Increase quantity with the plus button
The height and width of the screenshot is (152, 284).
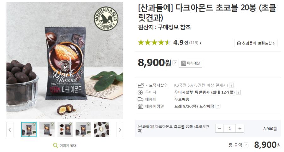tap(240, 128)
